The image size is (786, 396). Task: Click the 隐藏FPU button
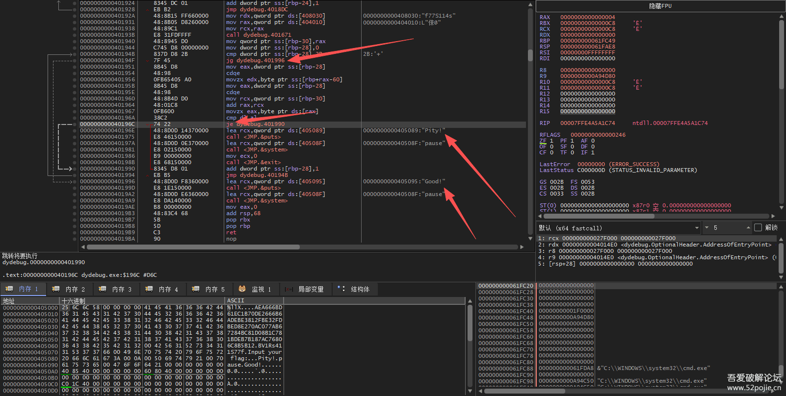[660, 6]
